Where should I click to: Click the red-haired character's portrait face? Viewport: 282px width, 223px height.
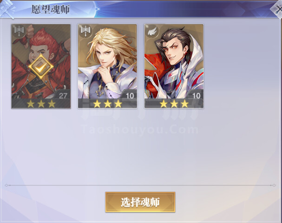[x=41, y=52]
